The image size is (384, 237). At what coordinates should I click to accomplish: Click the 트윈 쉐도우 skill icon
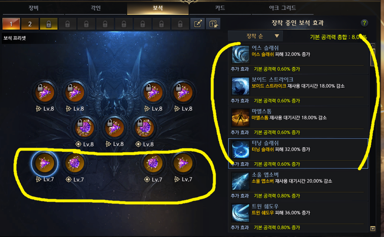click(x=240, y=214)
